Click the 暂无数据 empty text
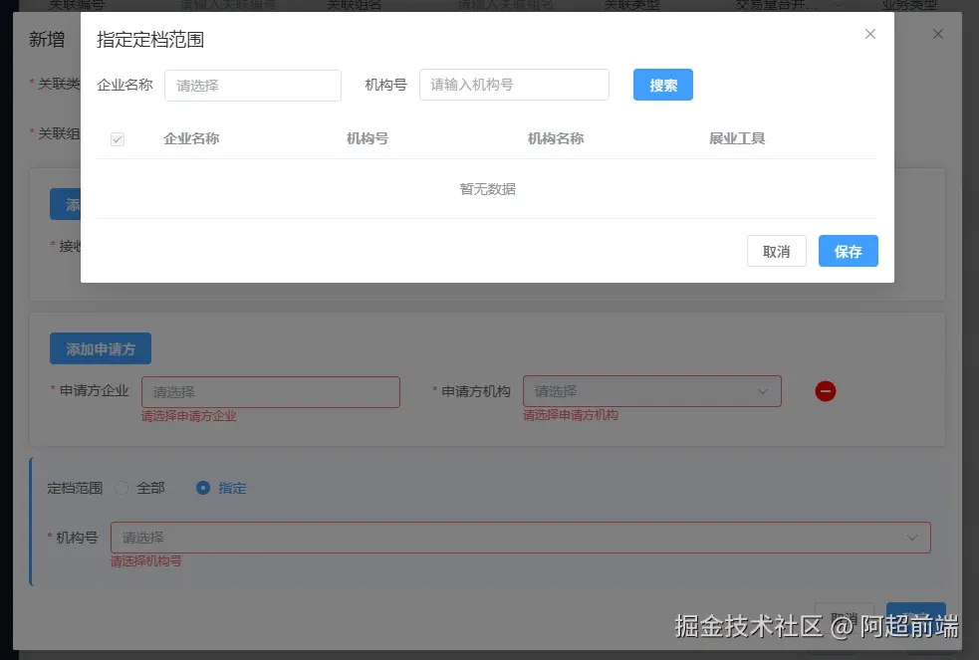 tap(488, 189)
